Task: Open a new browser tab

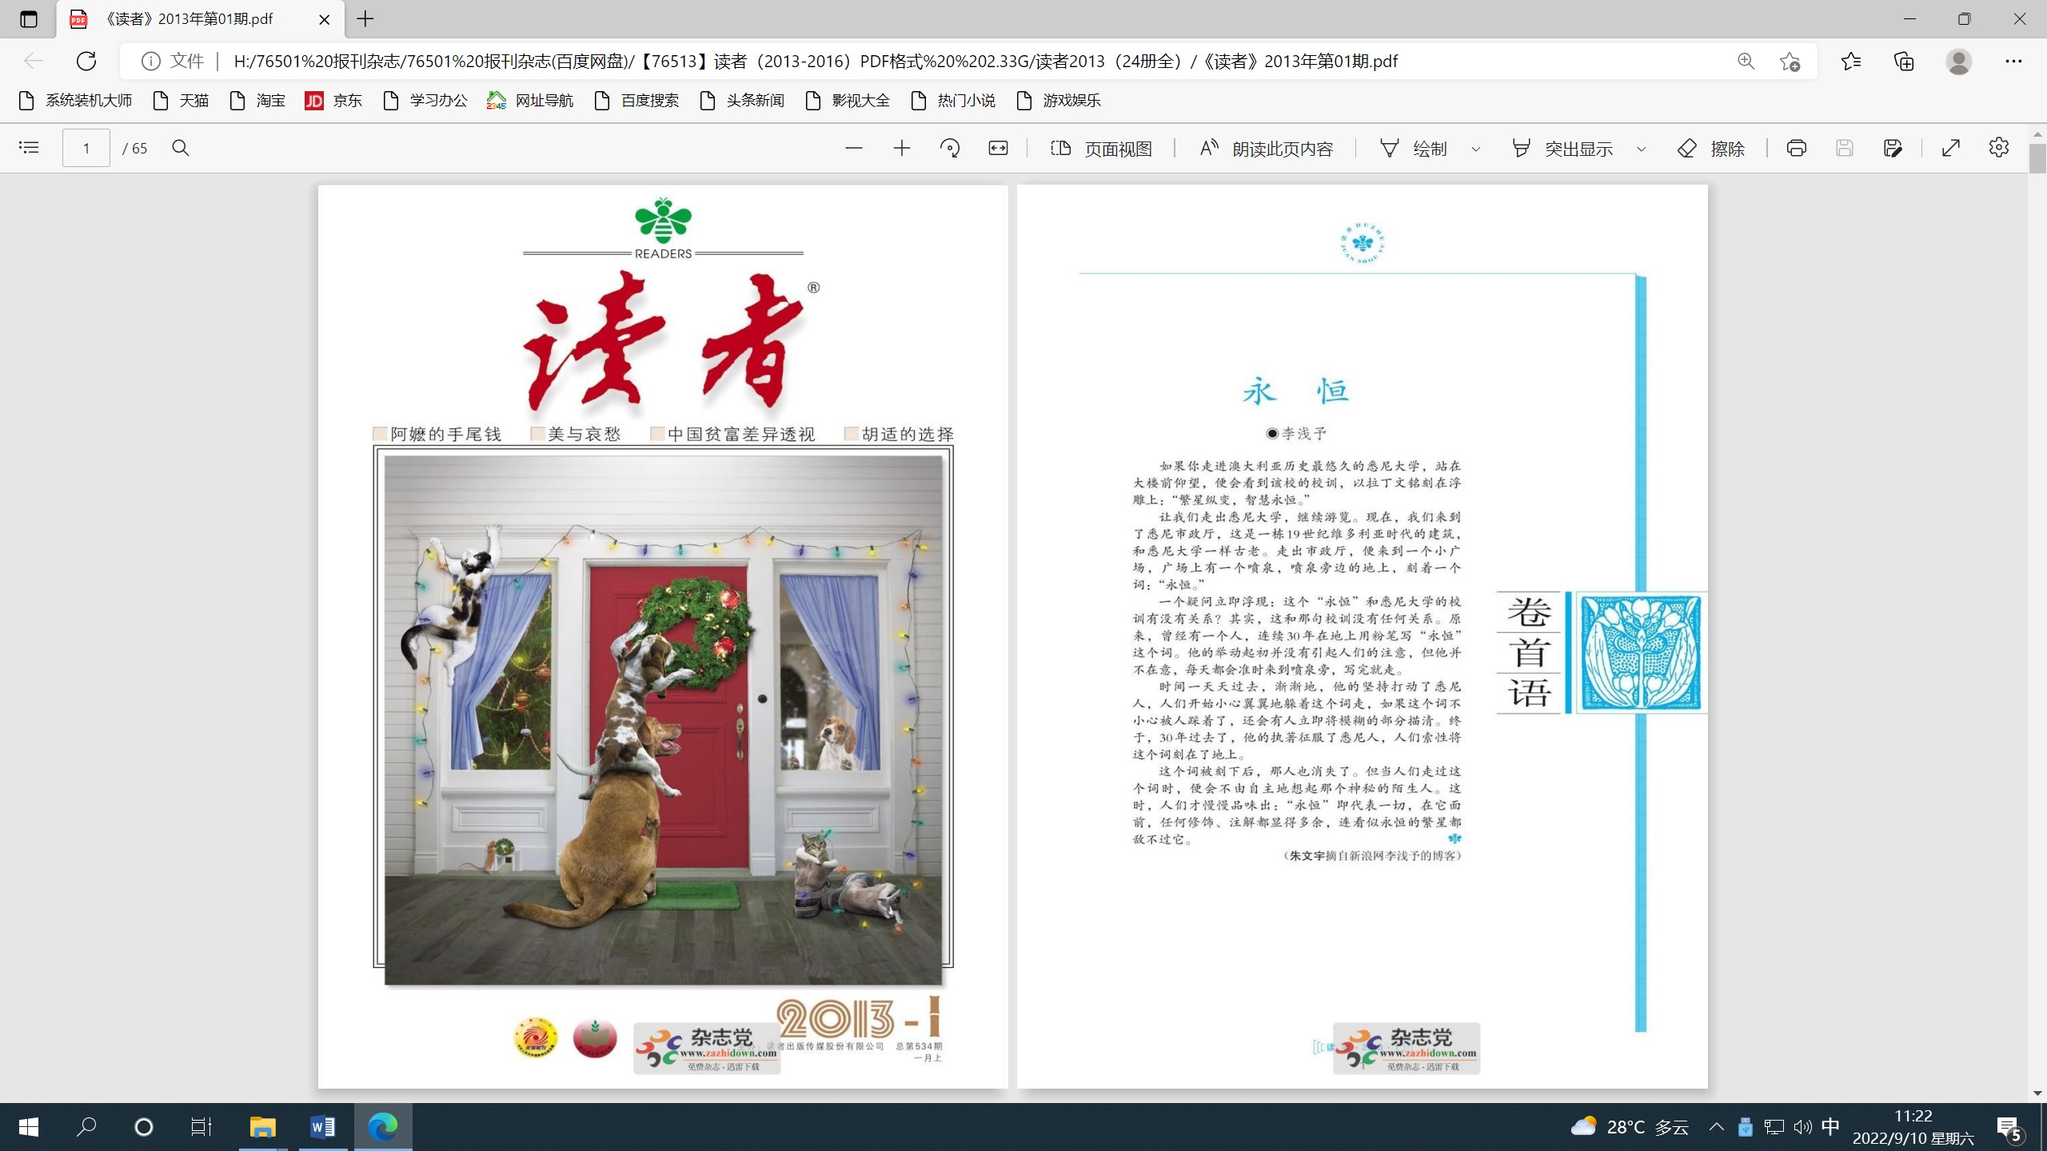Action: tap(365, 19)
